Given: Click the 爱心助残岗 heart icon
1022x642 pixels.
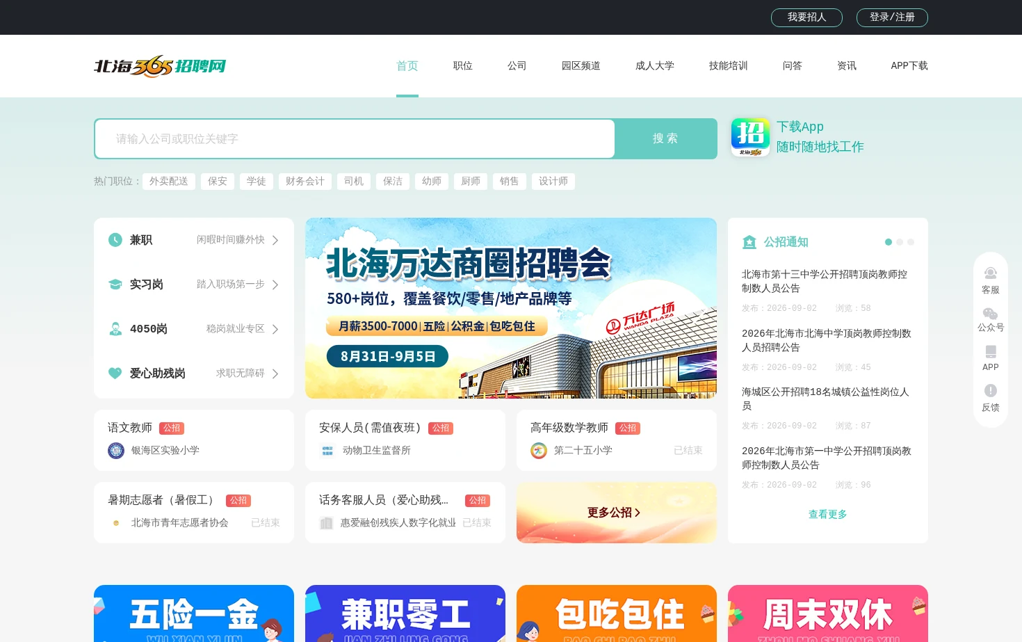Looking at the screenshot, I should click(x=115, y=374).
